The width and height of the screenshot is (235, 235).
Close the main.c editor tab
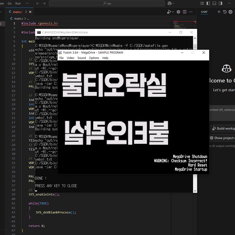pyautogui.click(x=30, y=12)
